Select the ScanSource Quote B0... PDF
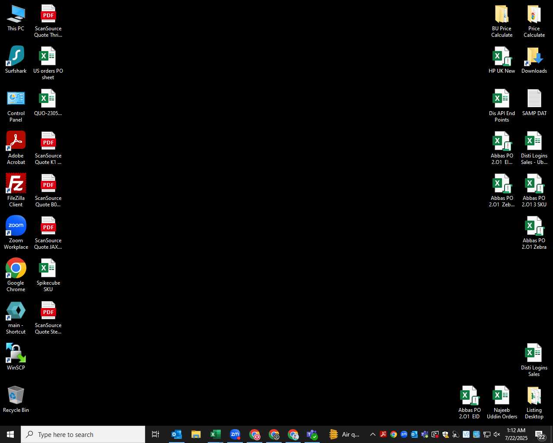The image size is (553, 443). click(48, 191)
